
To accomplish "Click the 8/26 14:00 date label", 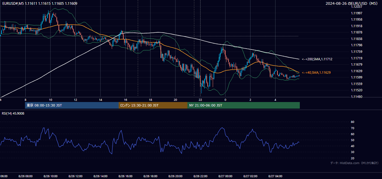I will (x=100, y=176).
